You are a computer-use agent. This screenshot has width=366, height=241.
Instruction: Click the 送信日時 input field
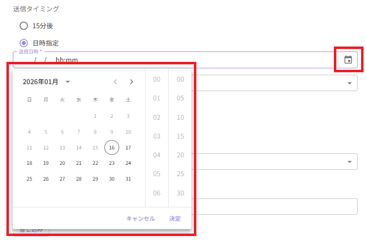[x=185, y=60]
